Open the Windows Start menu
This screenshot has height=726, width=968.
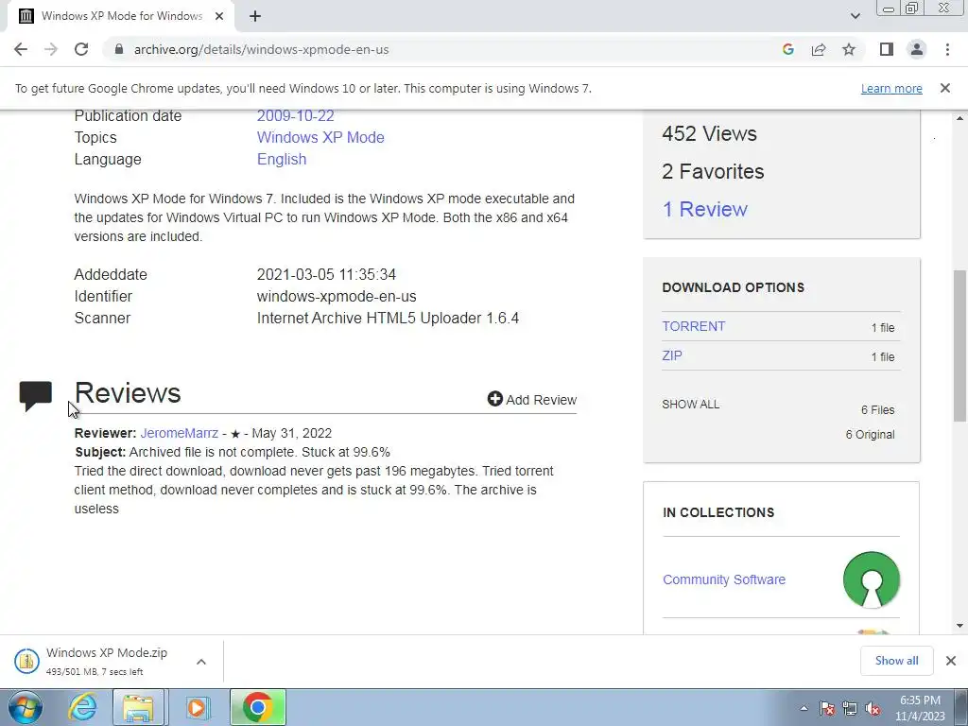[x=26, y=707]
